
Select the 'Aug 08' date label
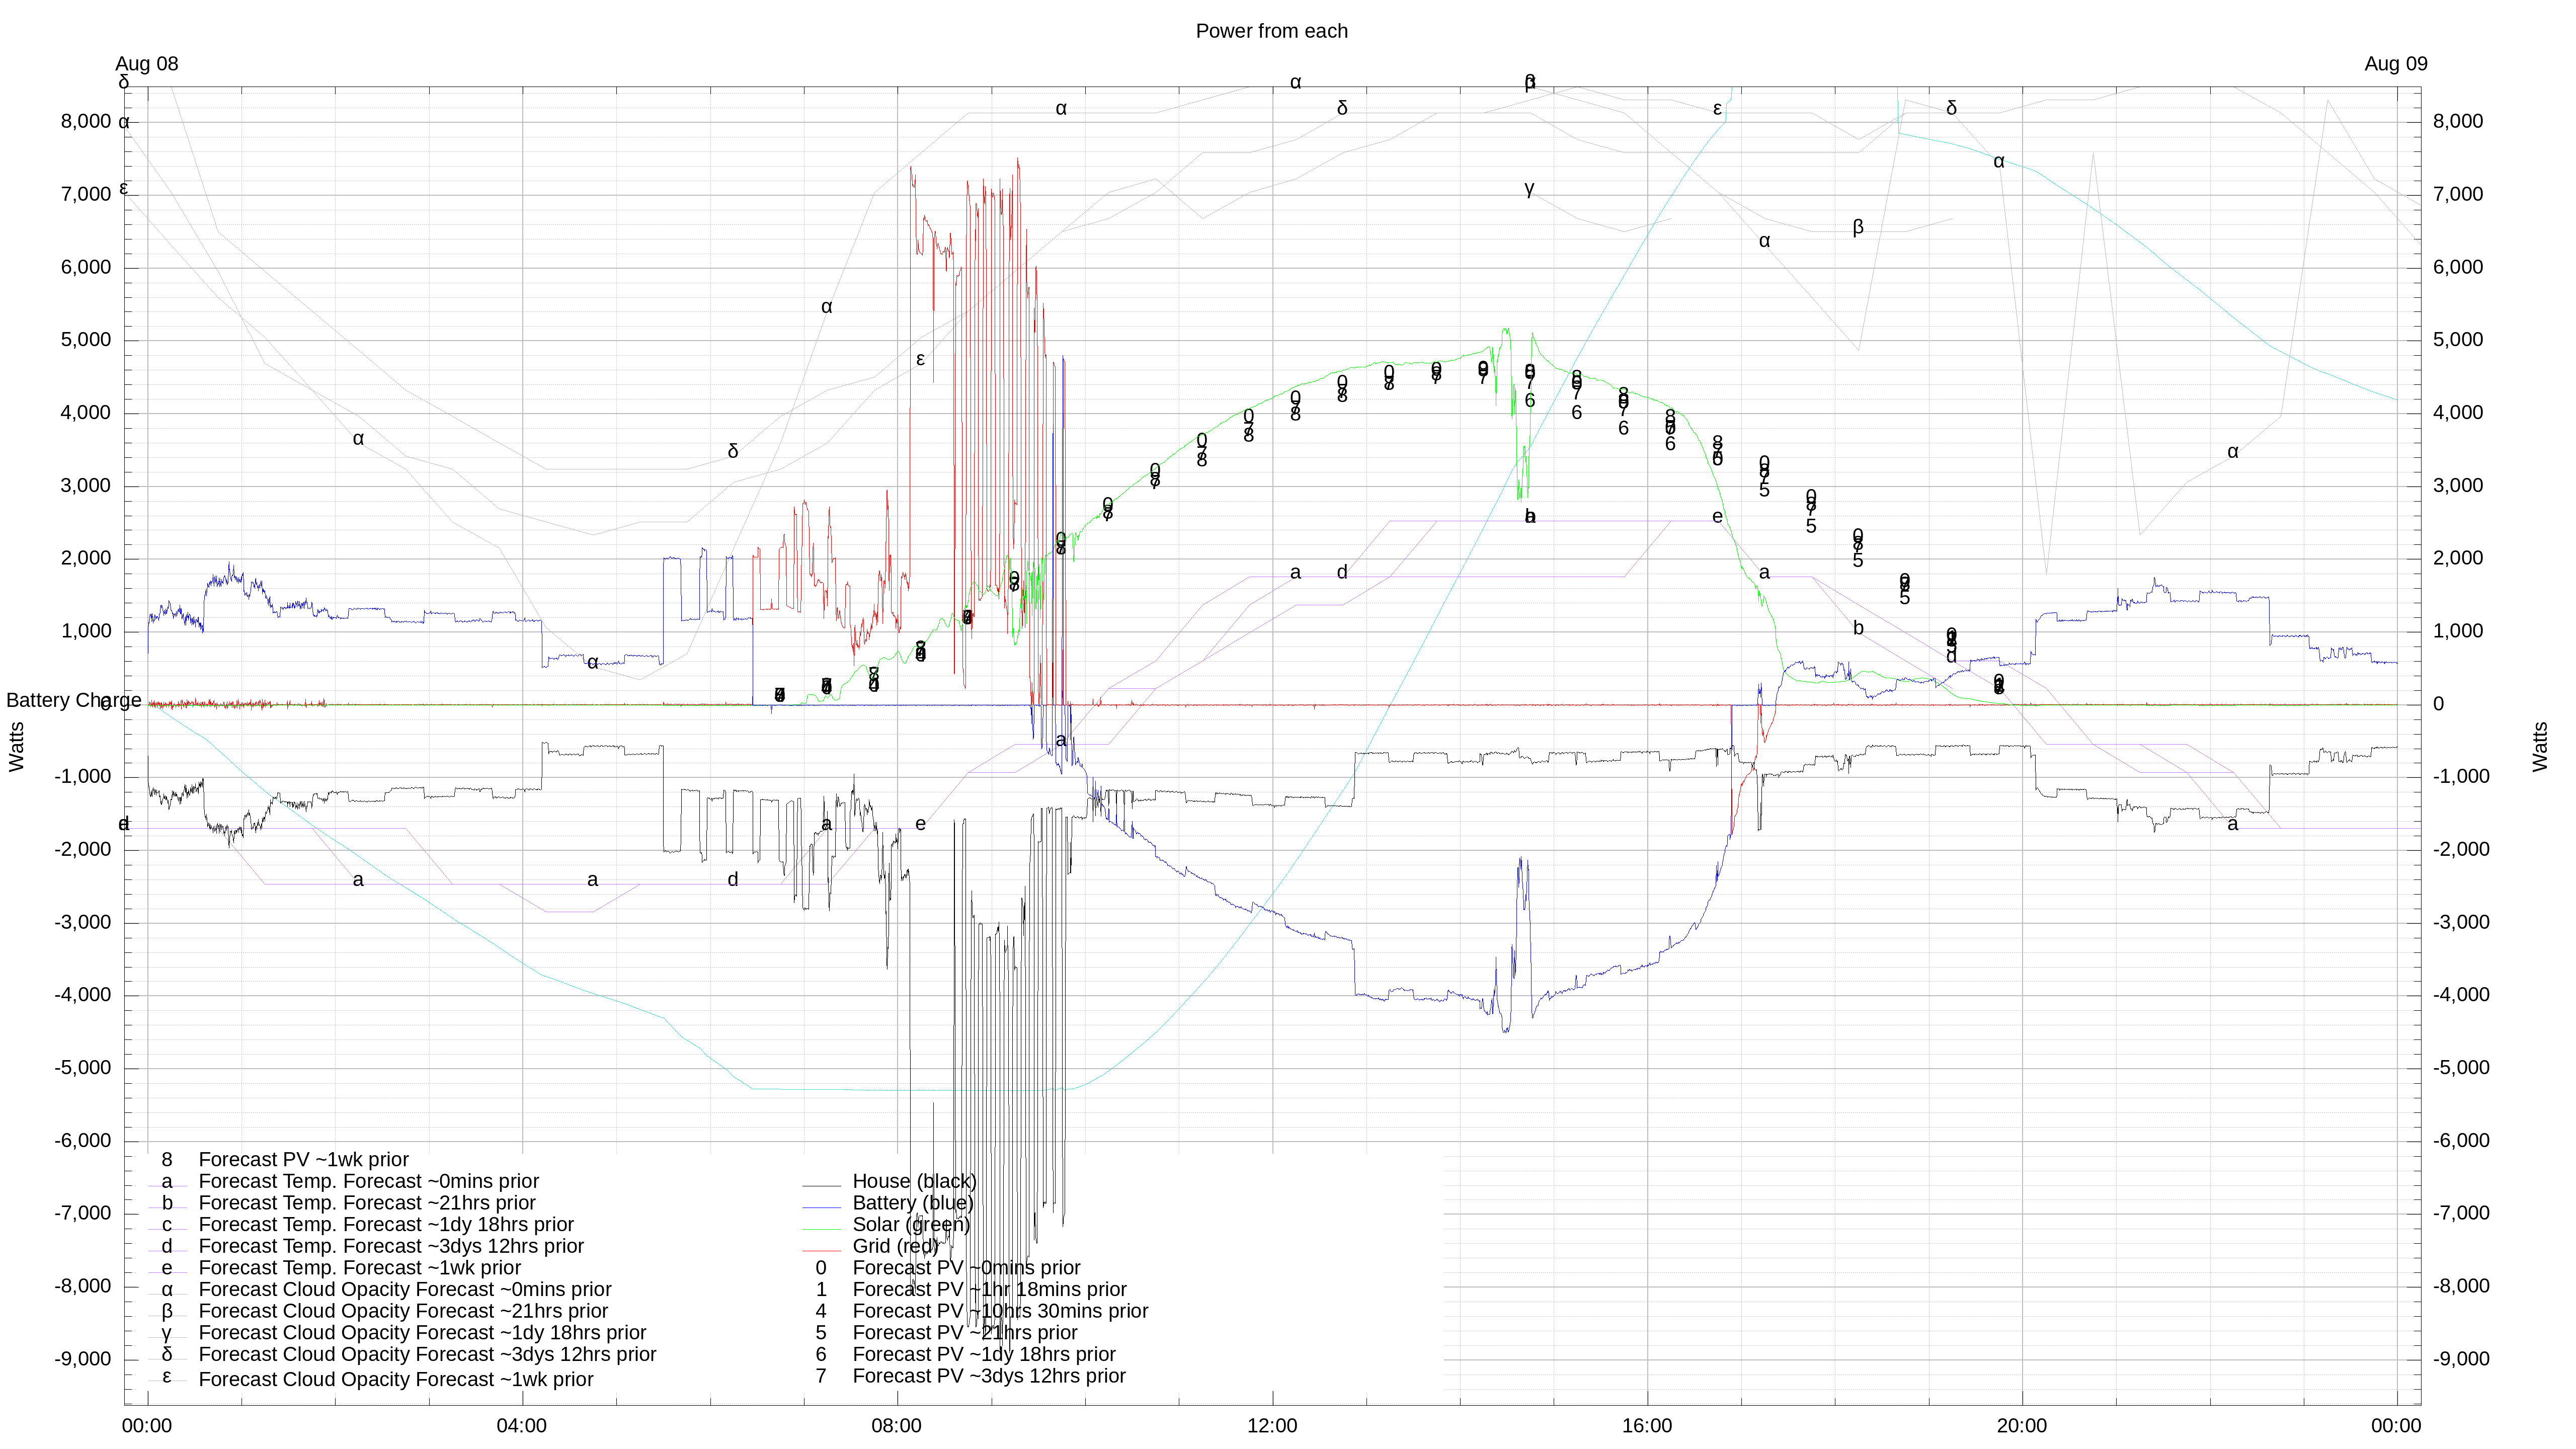147,64
